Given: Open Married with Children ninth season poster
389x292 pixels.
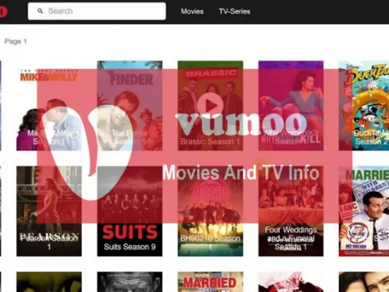Looking at the screenshot, I should pyautogui.click(x=364, y=211).
